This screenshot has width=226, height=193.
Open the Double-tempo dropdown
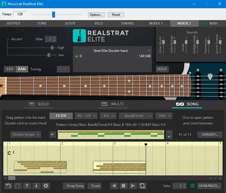(x=26, y=135)
